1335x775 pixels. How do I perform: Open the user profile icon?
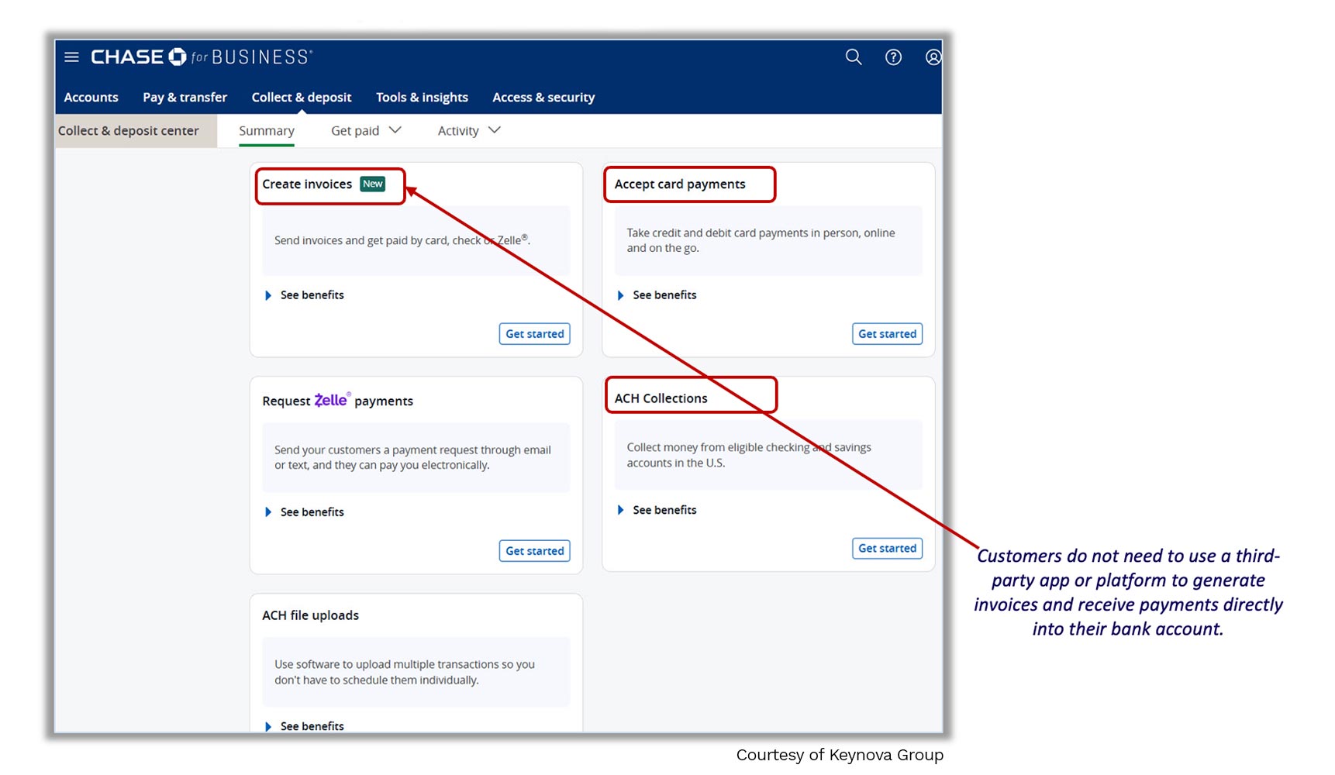click(x=933, y=57)
